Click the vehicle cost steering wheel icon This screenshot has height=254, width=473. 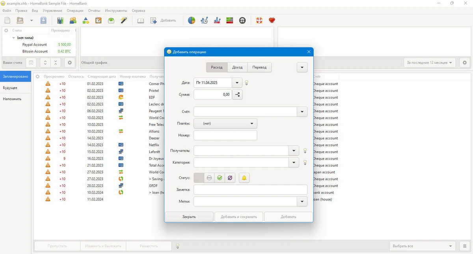[x=242, y=20]
